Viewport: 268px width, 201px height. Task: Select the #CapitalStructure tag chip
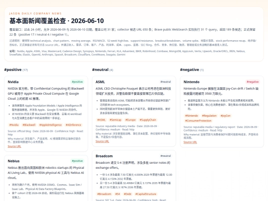(x=146, y=194)
